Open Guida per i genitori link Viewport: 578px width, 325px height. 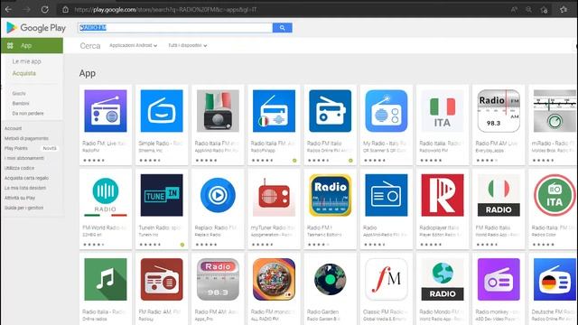click(x=24, y=208)
